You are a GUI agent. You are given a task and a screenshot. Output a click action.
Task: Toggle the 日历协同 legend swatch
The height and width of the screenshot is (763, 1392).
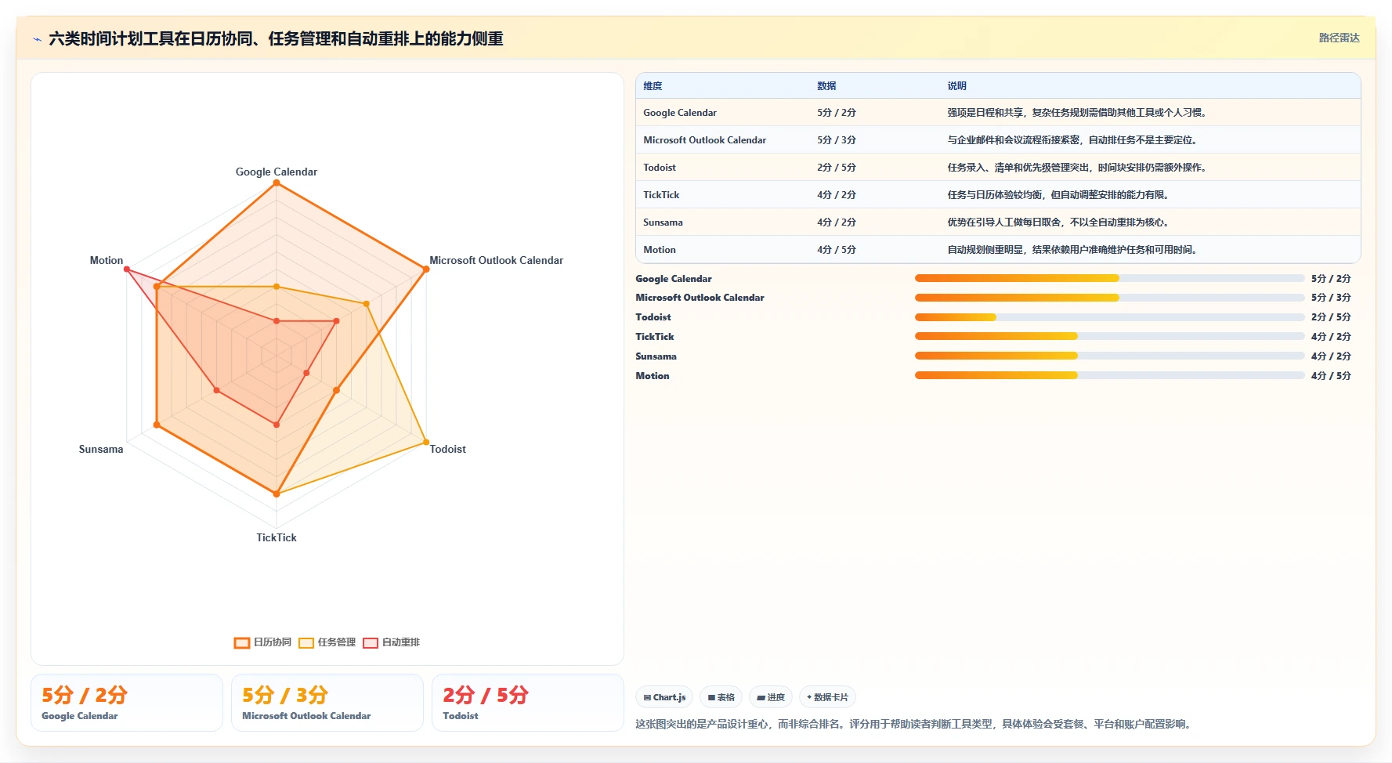[242, 643]
